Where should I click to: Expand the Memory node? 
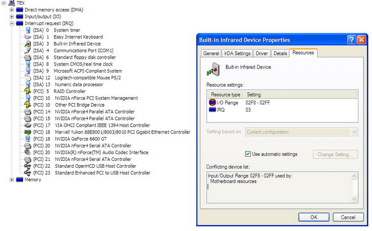pyautogui.click(x=11, y=180)
